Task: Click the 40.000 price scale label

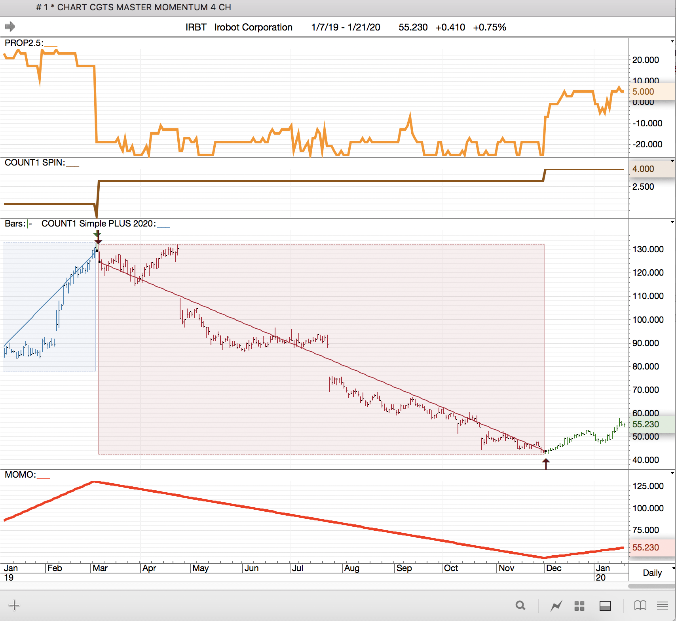Action: click(646, 460)
